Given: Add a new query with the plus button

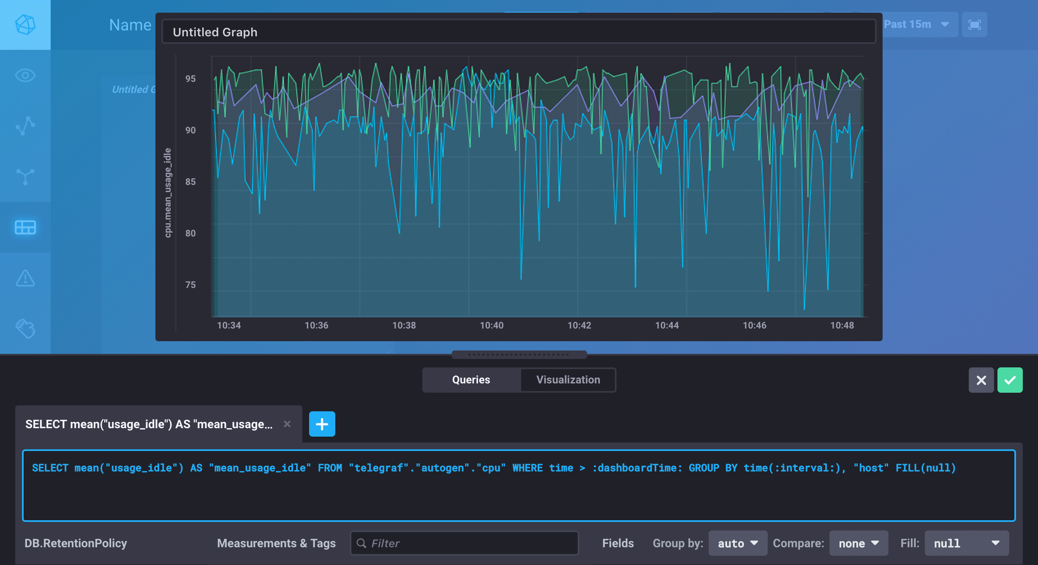Looking at the screenshot, I should (x=322, y=424).
